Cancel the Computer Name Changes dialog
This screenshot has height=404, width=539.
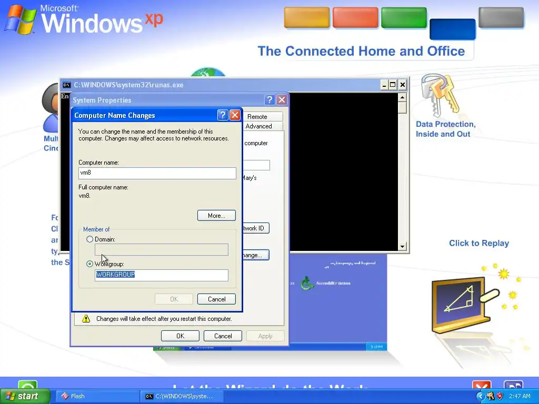[x=216, y=299]
